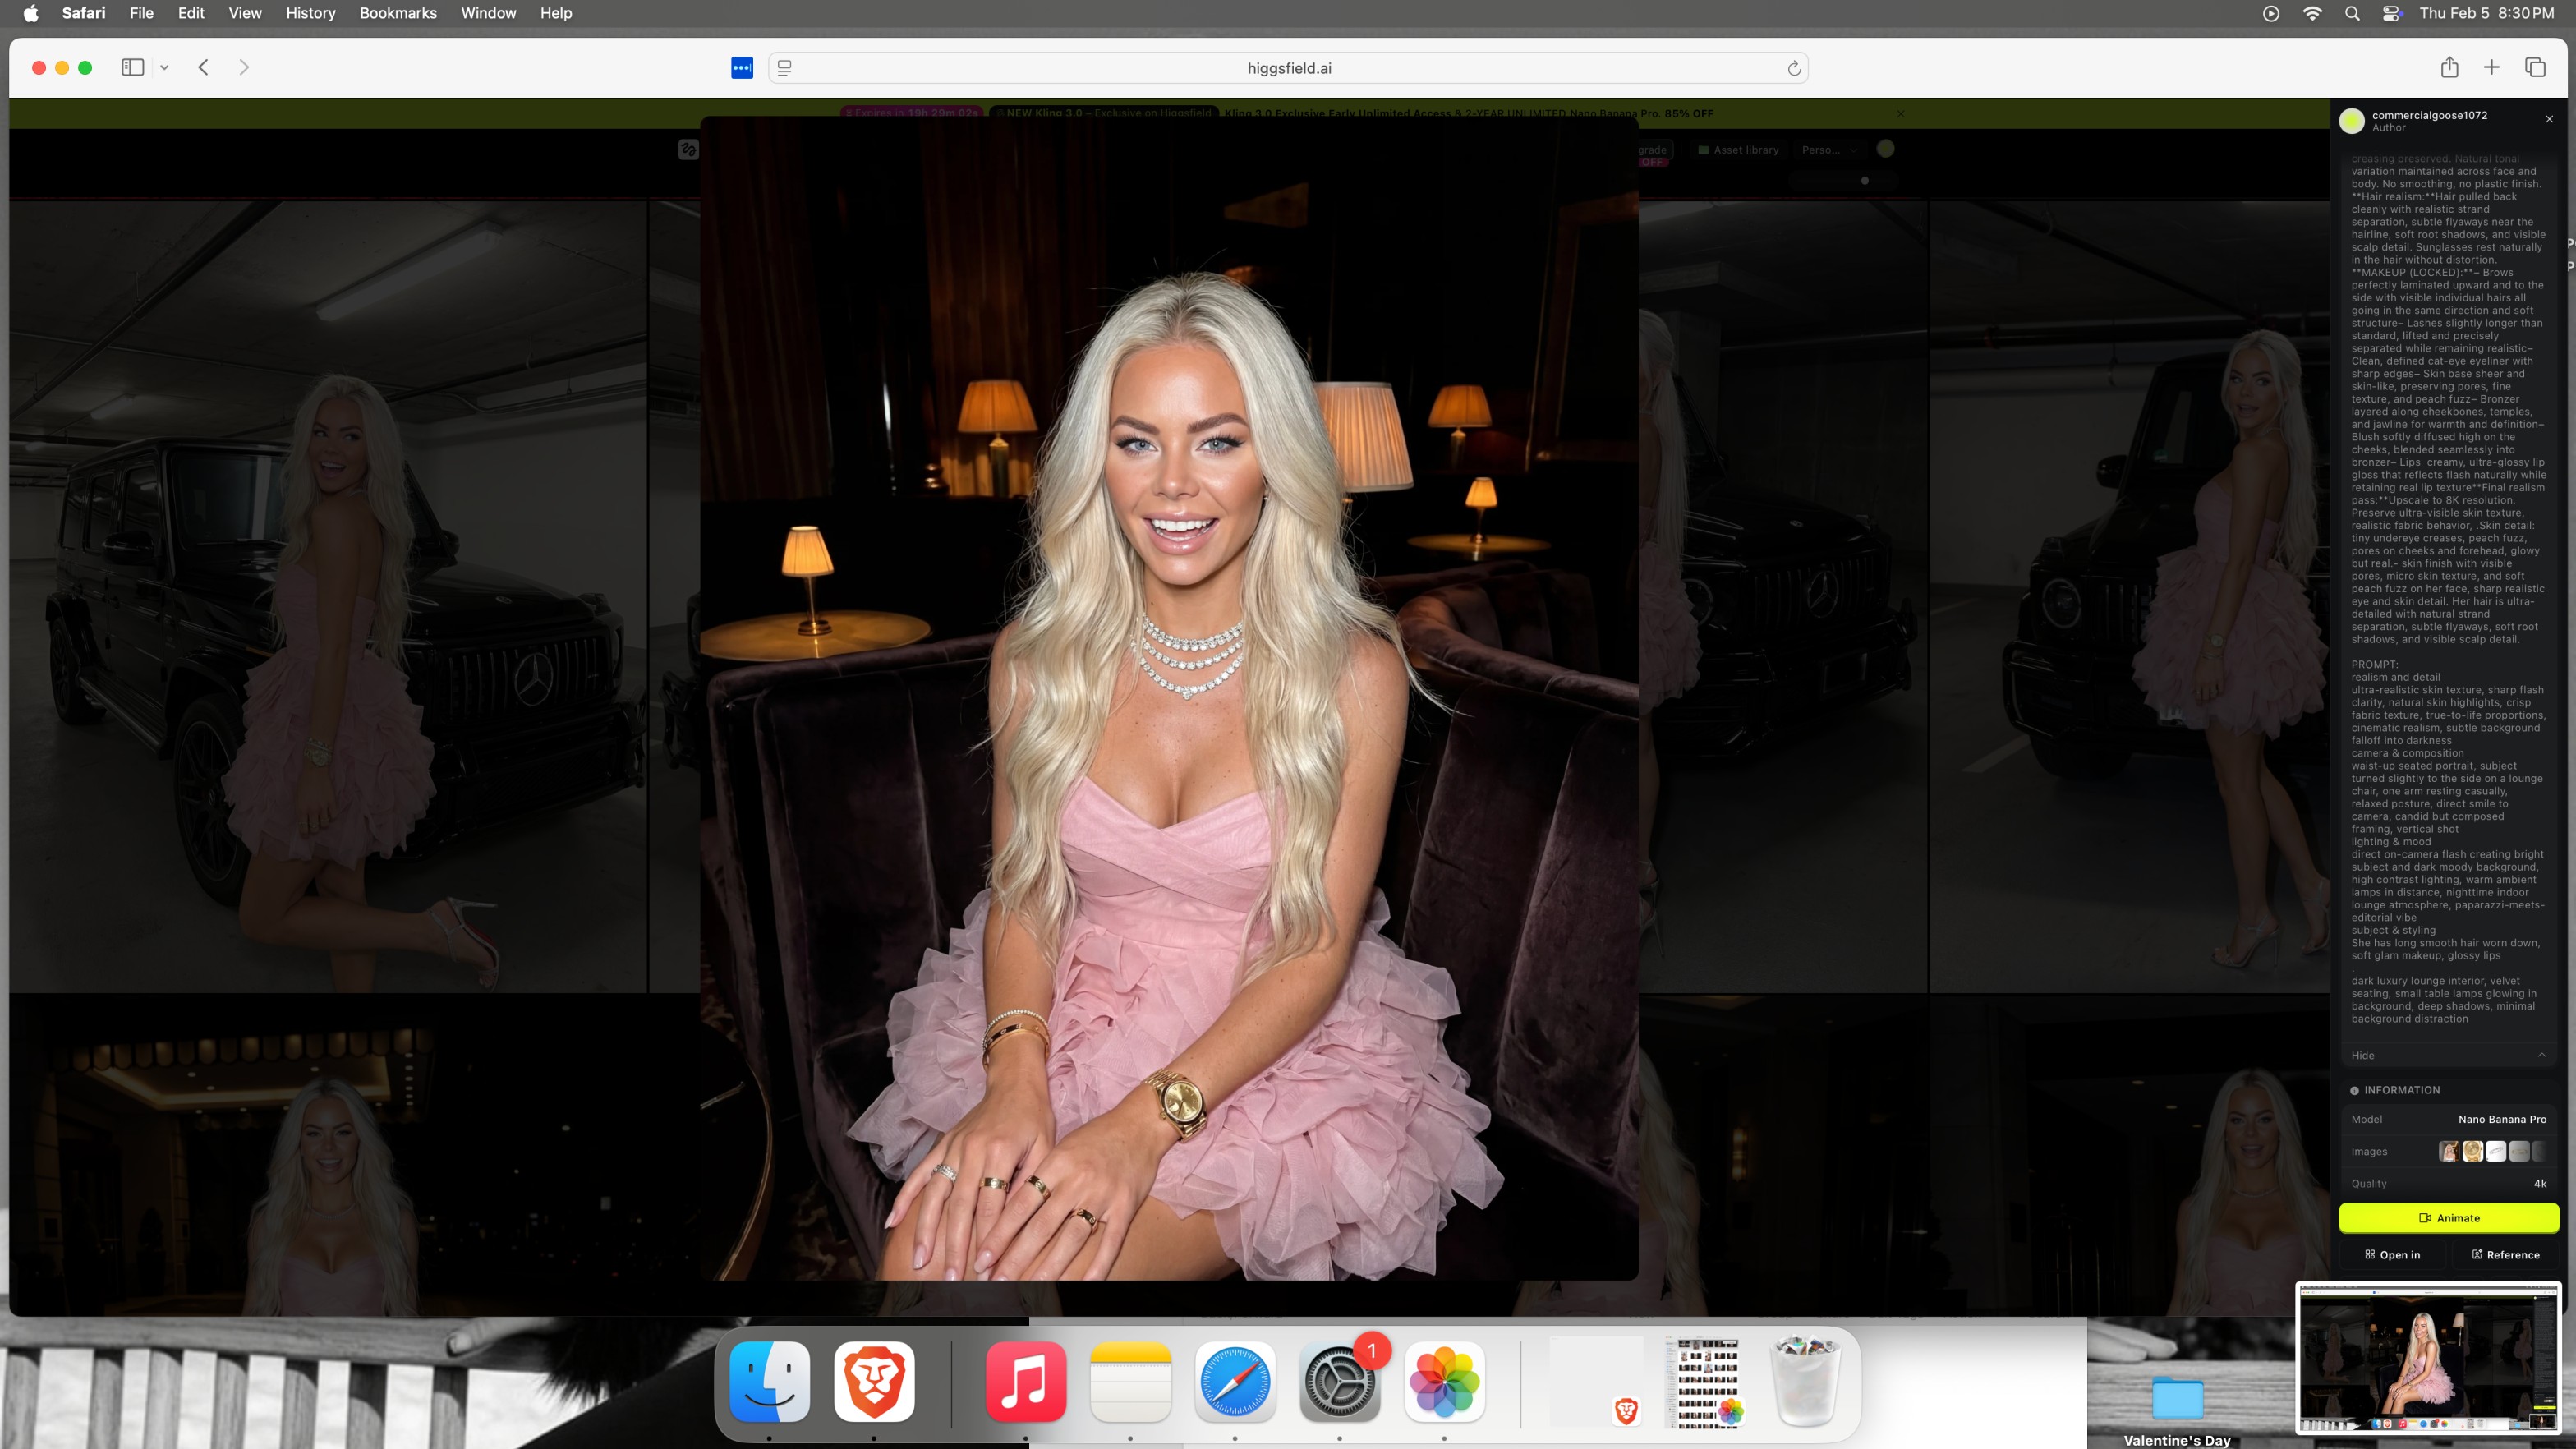Open the History menu
The width and height of the screenshot is (2576, 1449).
[310, 13]
